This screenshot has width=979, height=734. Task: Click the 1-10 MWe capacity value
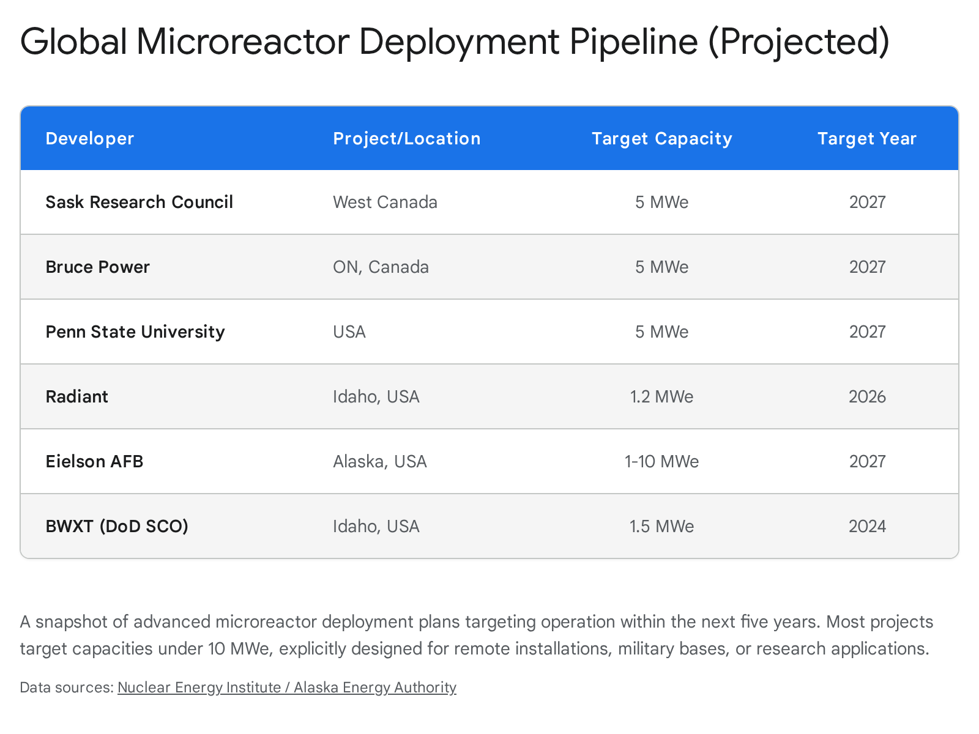point(662,461)
